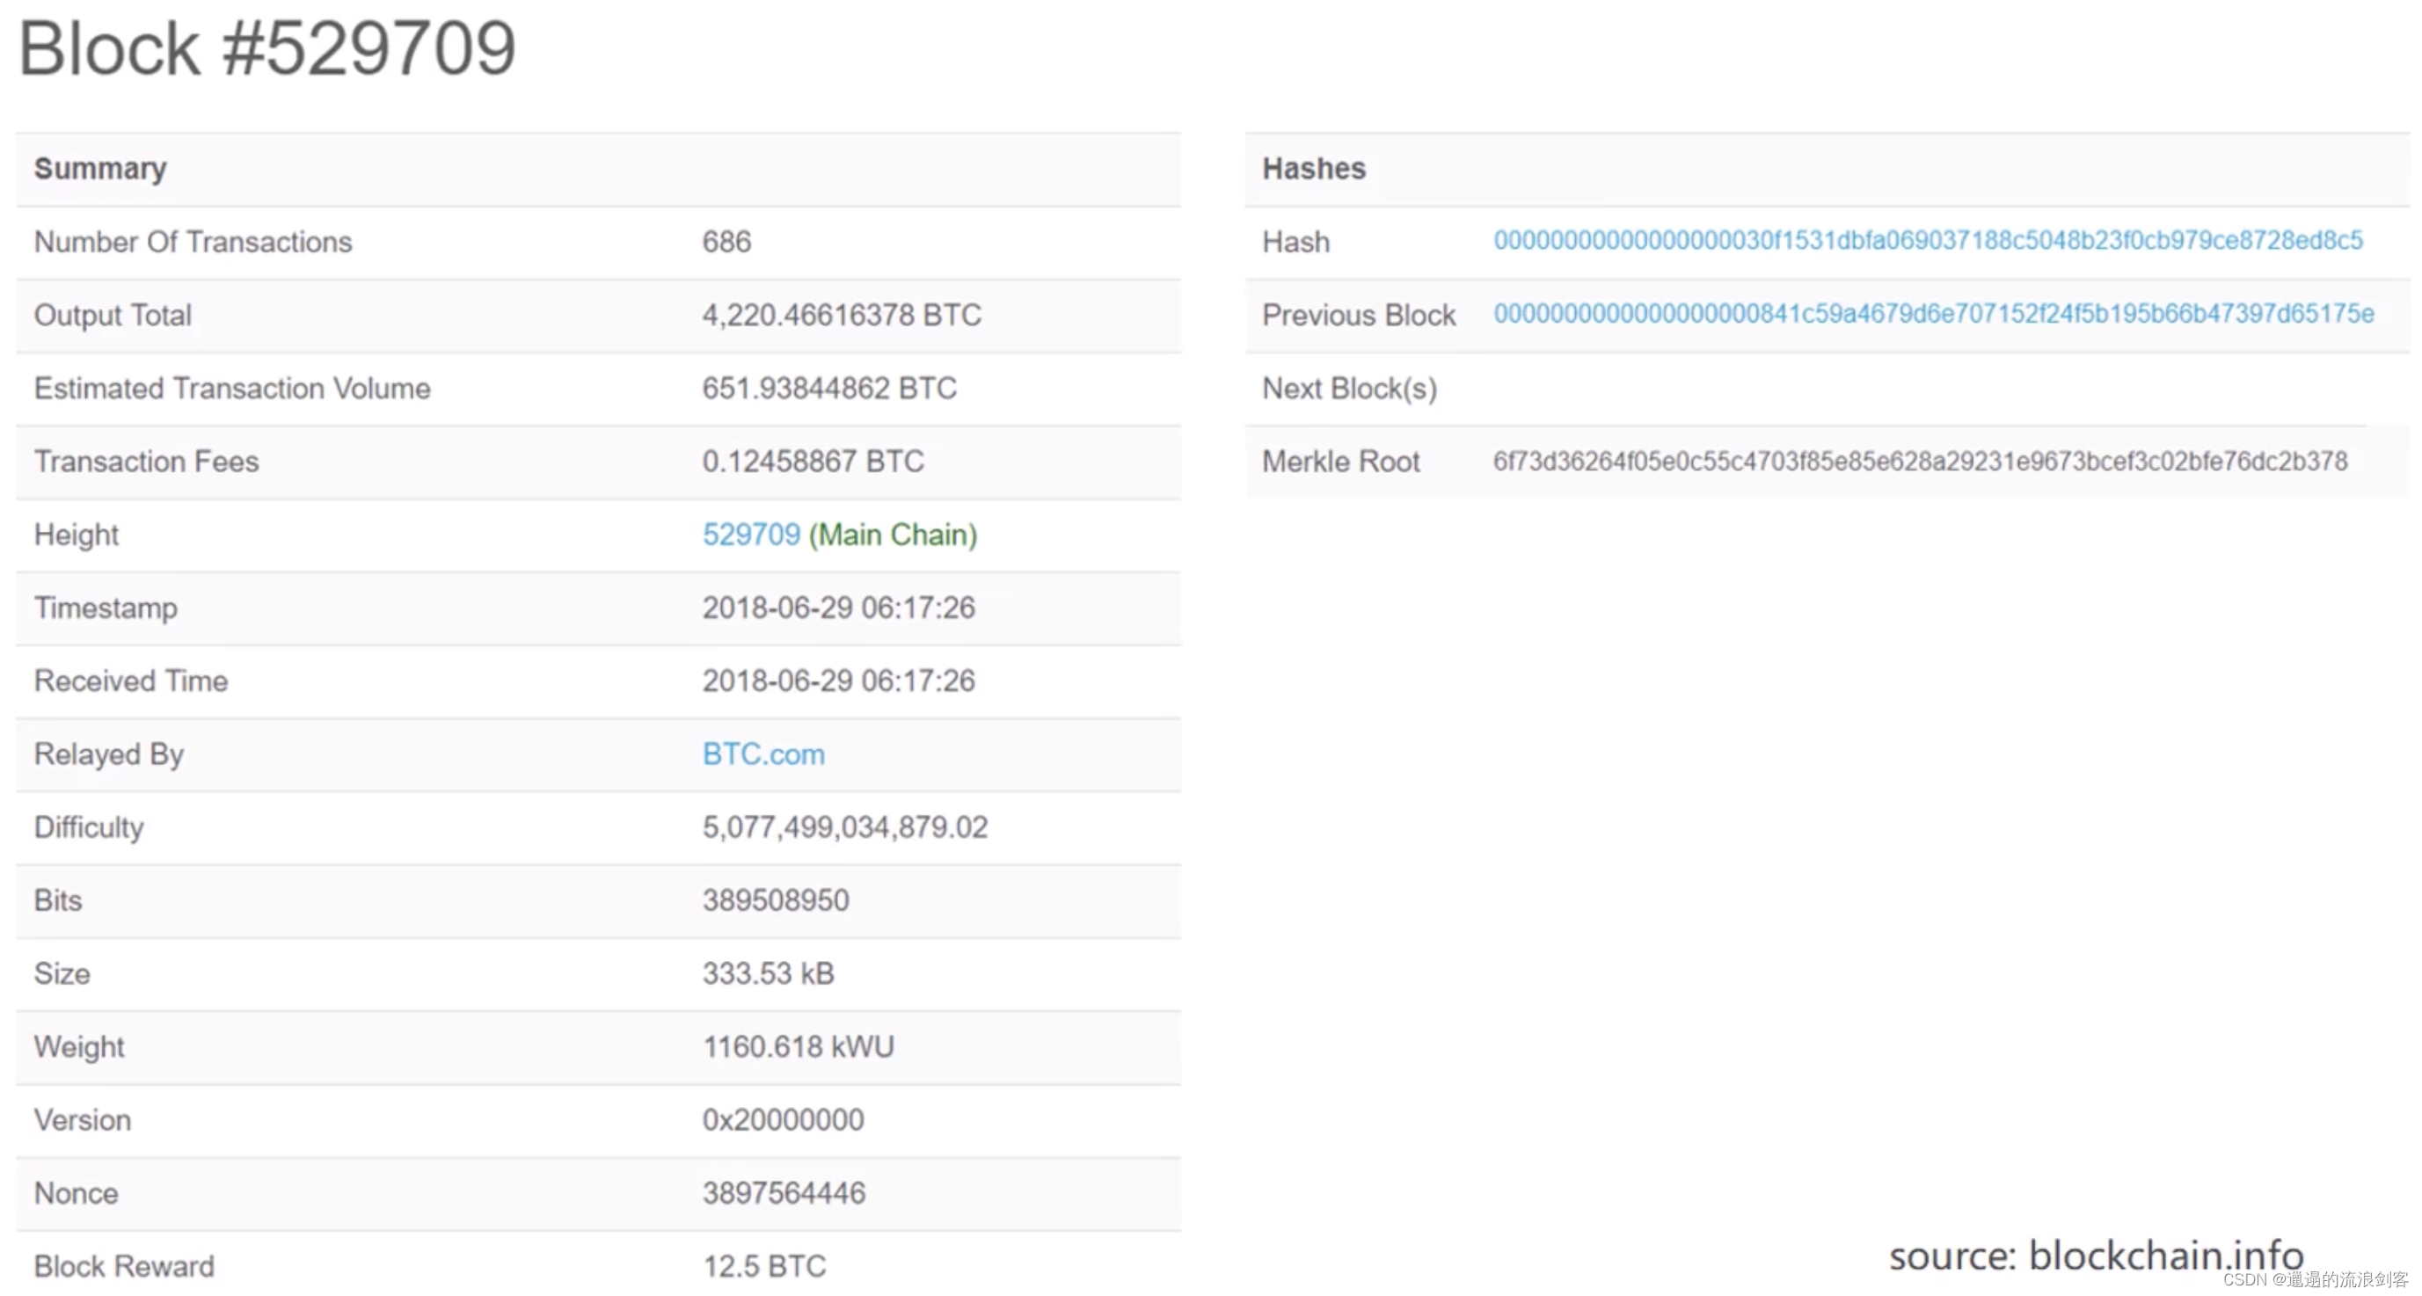Click the source blockchain.info caption

(2095, 1256)
